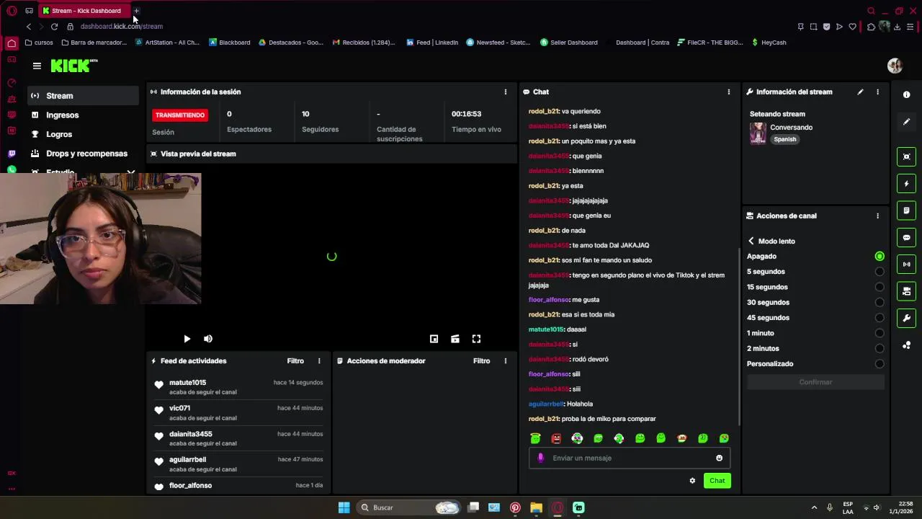Click the pencil icon in the right sidebar
The height and width of the screenshot is (519, 922).
tap(906, 122)
